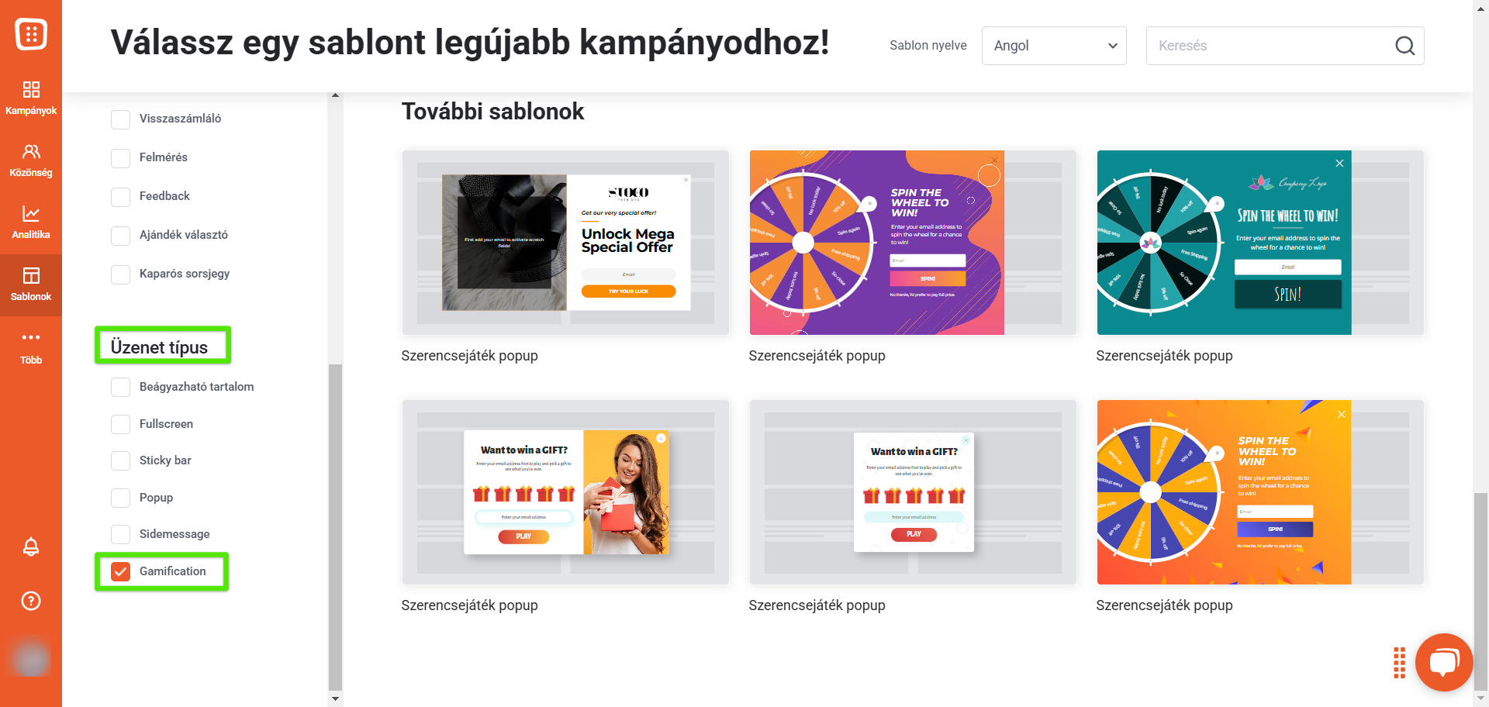Click the search magnifier icon
1489x707 pixels.
(1404, 46)
